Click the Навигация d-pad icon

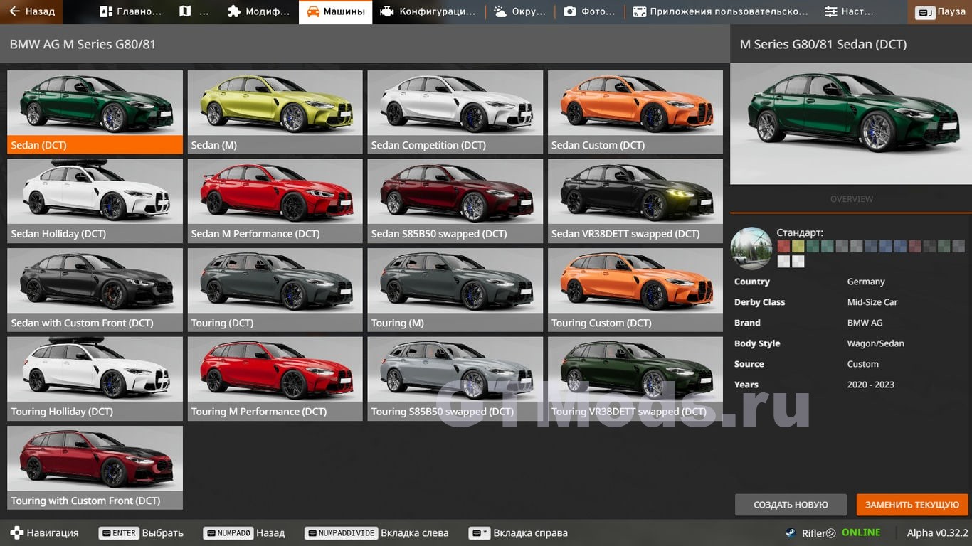pos(16,532)
